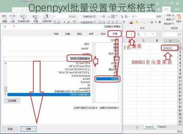
Task: Switch to the 填充 (Fill) dialog tab
Action: 68,34
